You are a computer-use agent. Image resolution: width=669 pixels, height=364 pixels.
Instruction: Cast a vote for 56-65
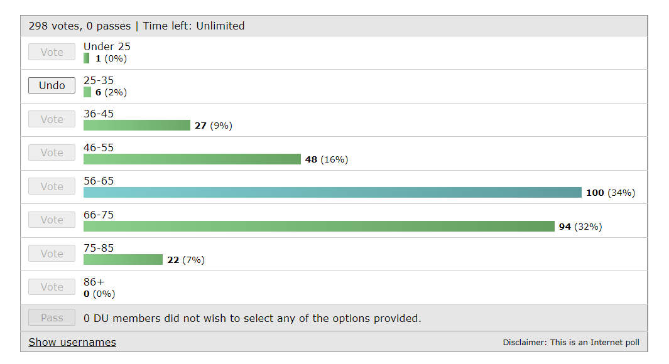click(x=52, y=186)
